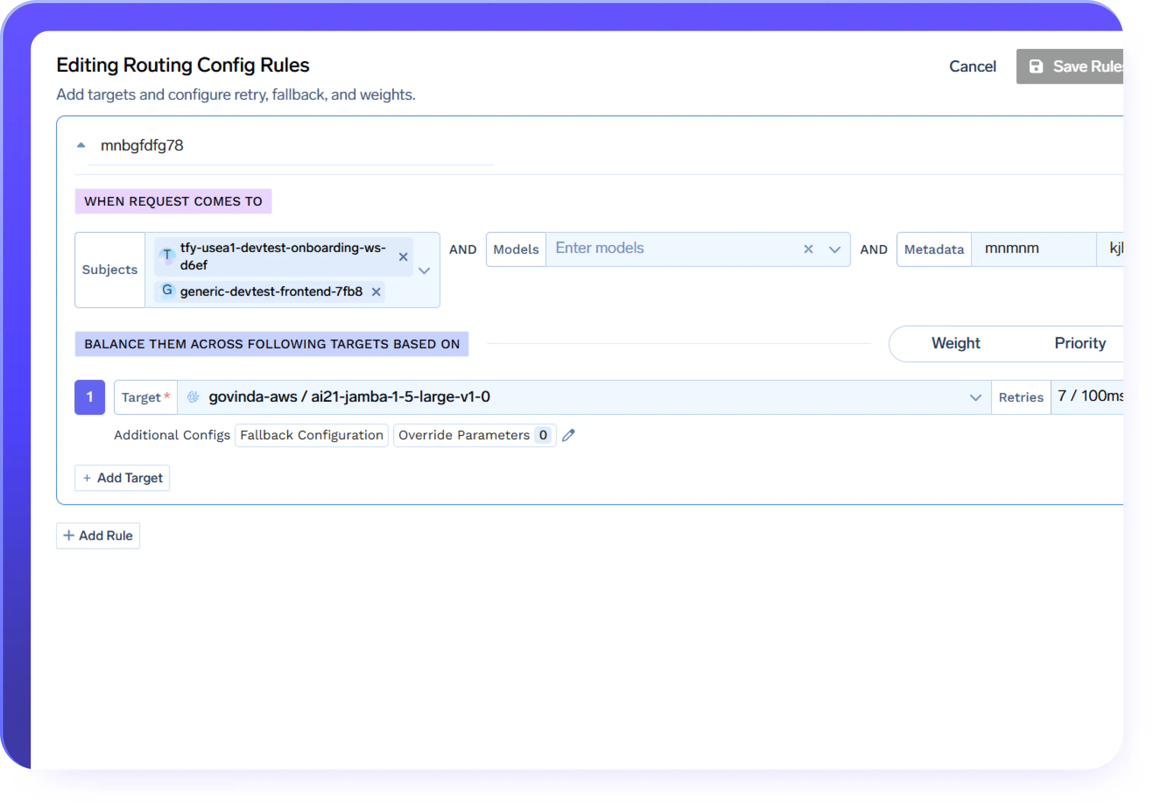Click Add Target to add another target
1154x808 pixels.
pyautogui.click(x=122, y=477)
